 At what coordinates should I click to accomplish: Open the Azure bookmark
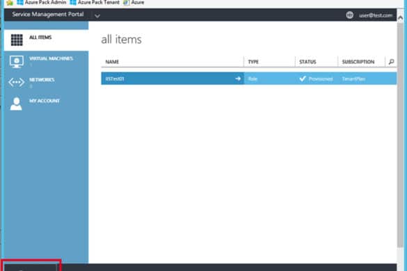point(134,3)
